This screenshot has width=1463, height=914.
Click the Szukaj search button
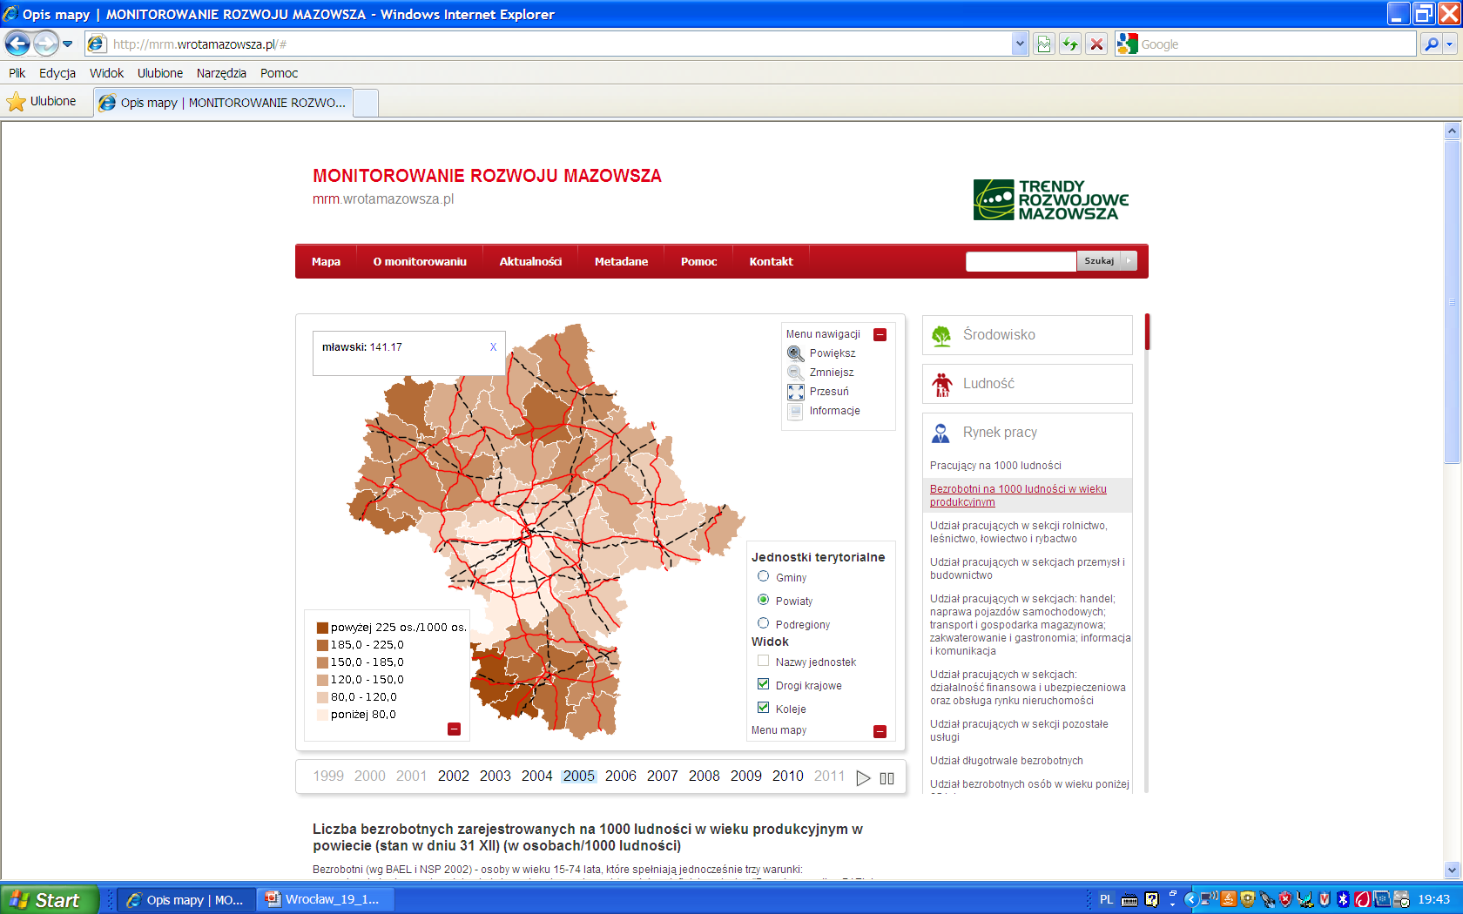[1107, 261]
